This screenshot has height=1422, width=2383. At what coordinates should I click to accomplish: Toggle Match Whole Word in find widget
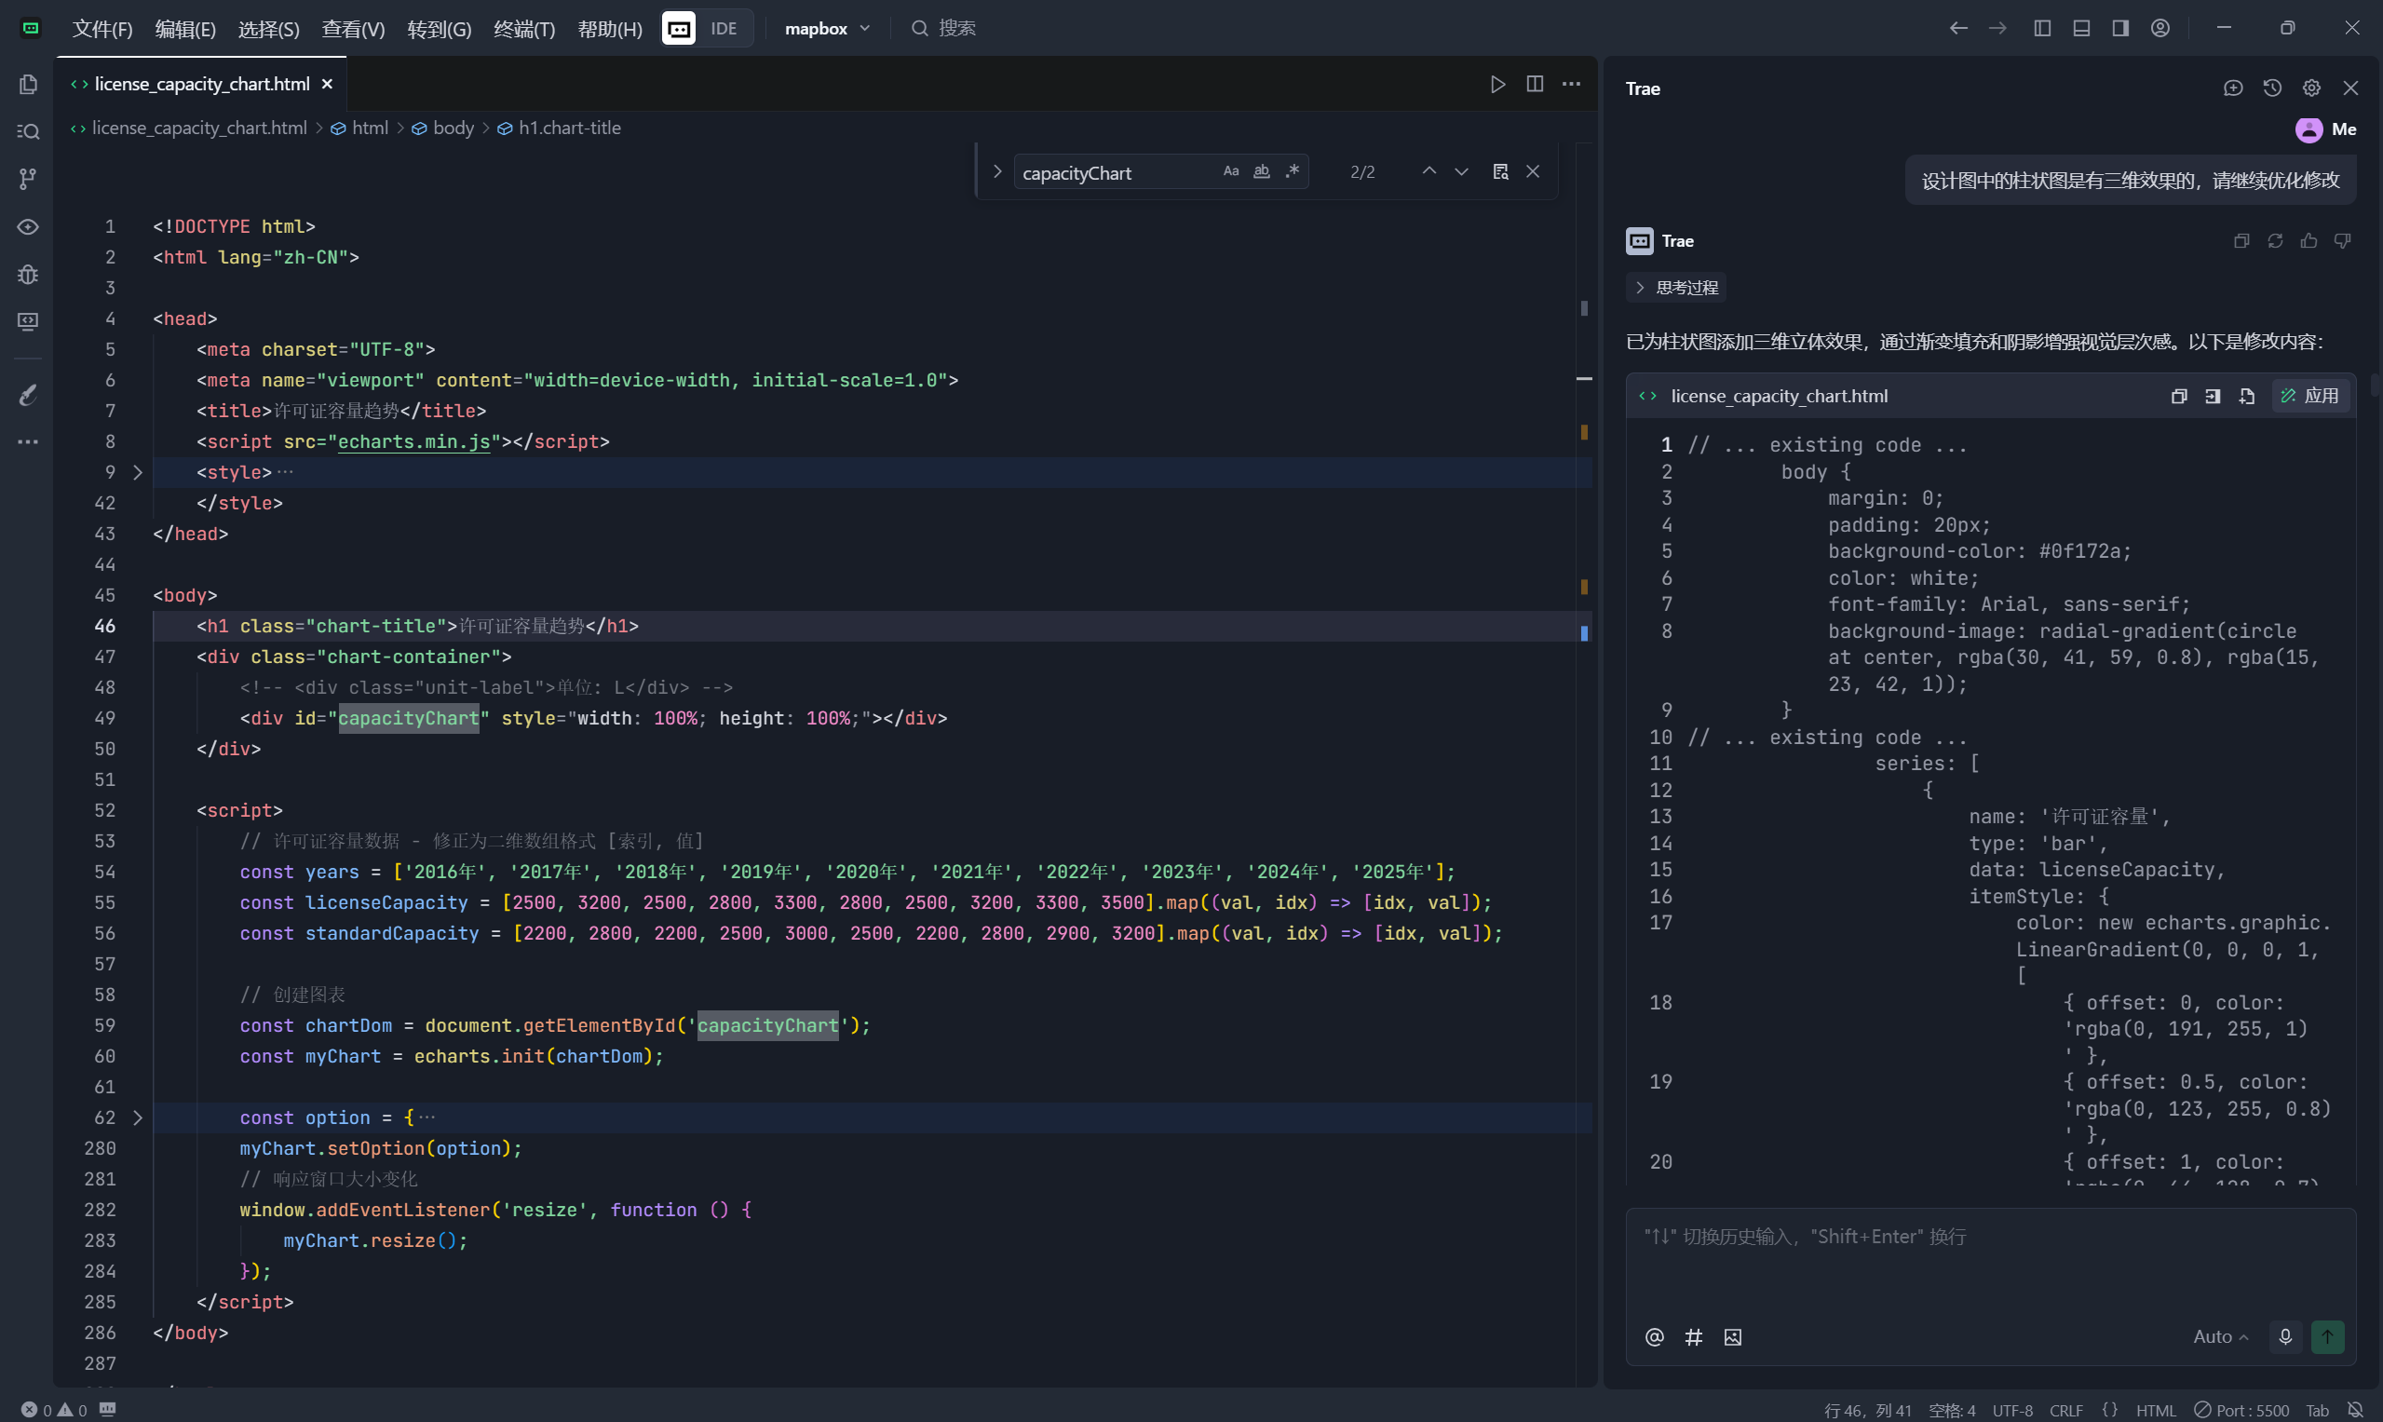point(1261,171)
